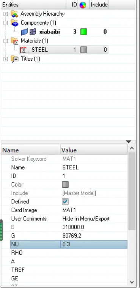Open the green color swatch for xiabaibi

click(x=84, y=32)
